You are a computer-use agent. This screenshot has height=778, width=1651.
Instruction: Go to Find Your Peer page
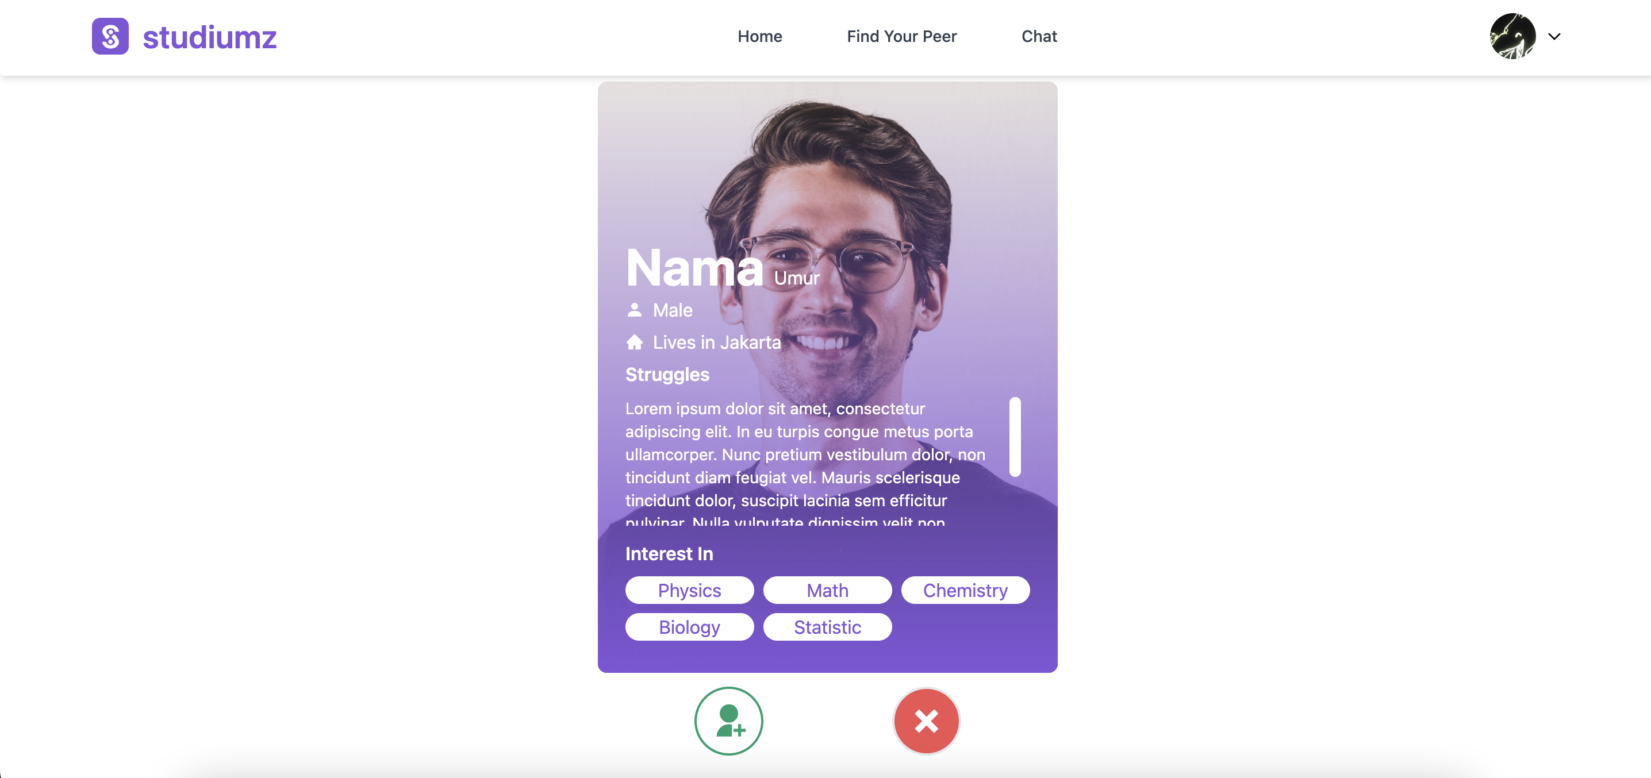coord(902,37)
